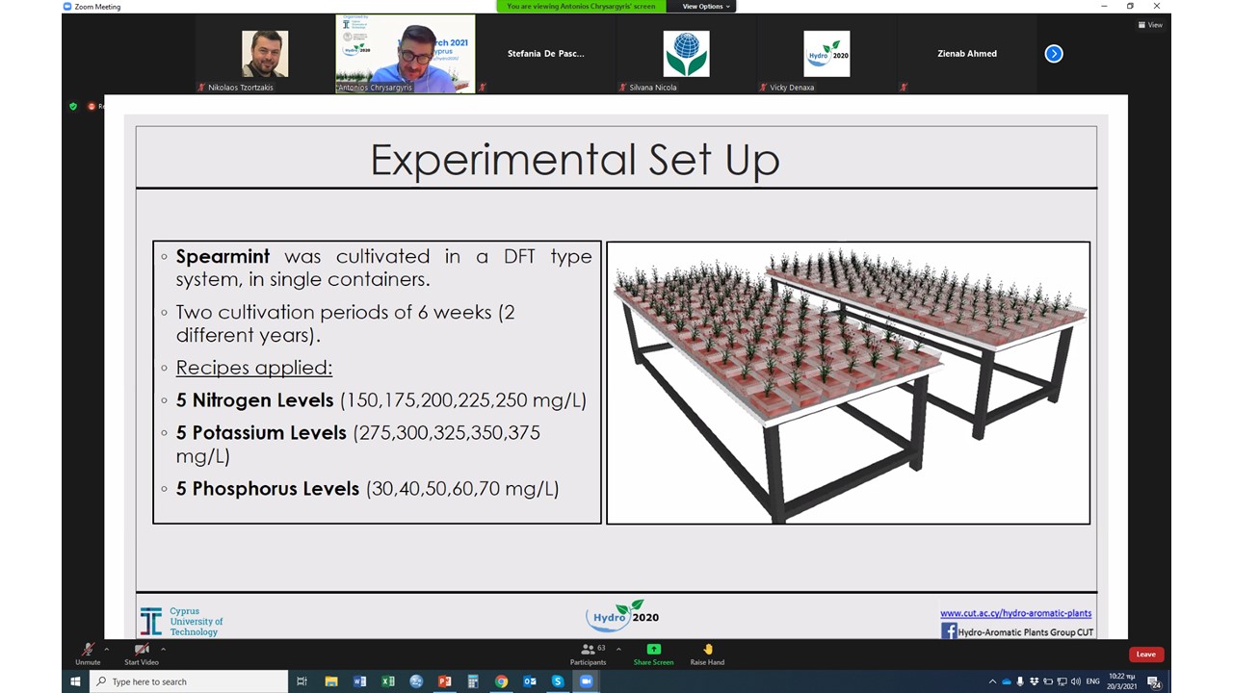Expand video options arrow beside Start Video
Screen dimensions: 1233x693
pos(163,649)
